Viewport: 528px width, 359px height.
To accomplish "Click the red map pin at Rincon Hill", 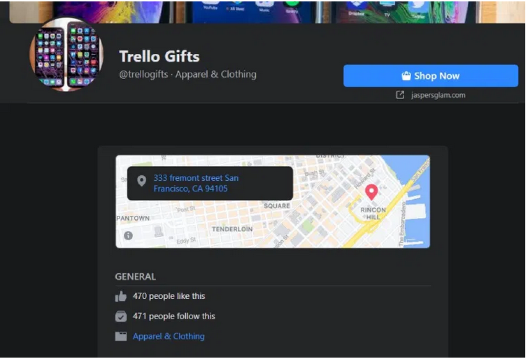I will pos(372,192).
